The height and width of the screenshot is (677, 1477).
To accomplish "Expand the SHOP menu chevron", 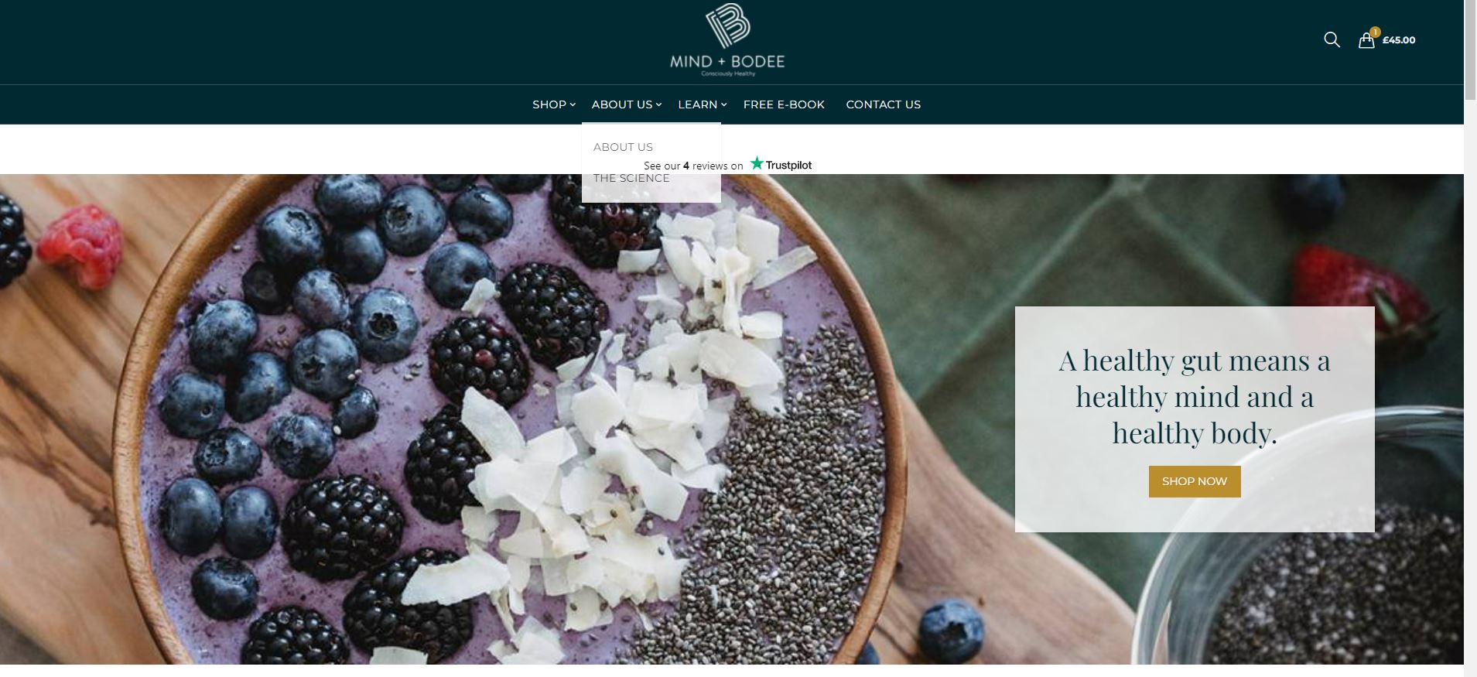I will click(573, 104).
